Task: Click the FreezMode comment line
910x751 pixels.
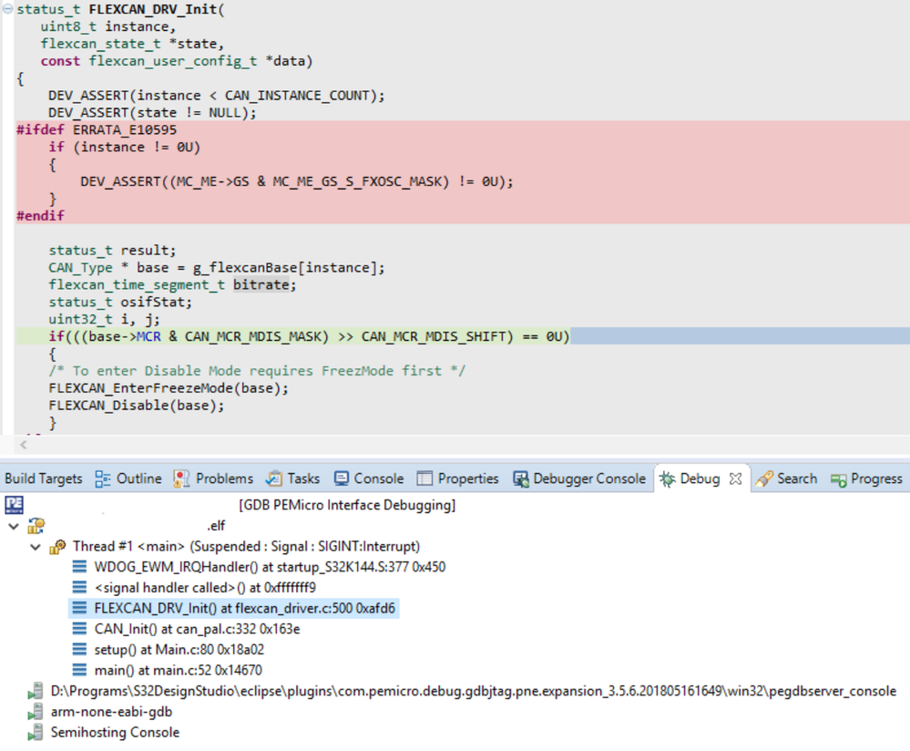Action: pos(257,371)
